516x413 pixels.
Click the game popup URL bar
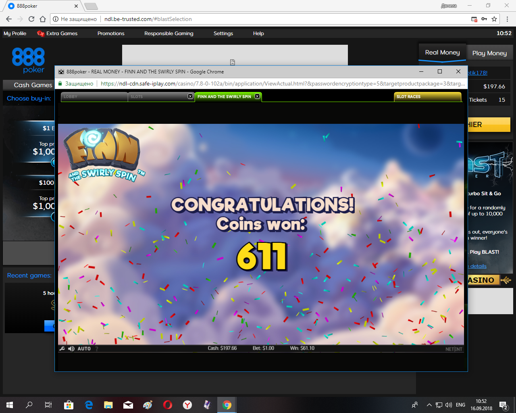point(282,83)
